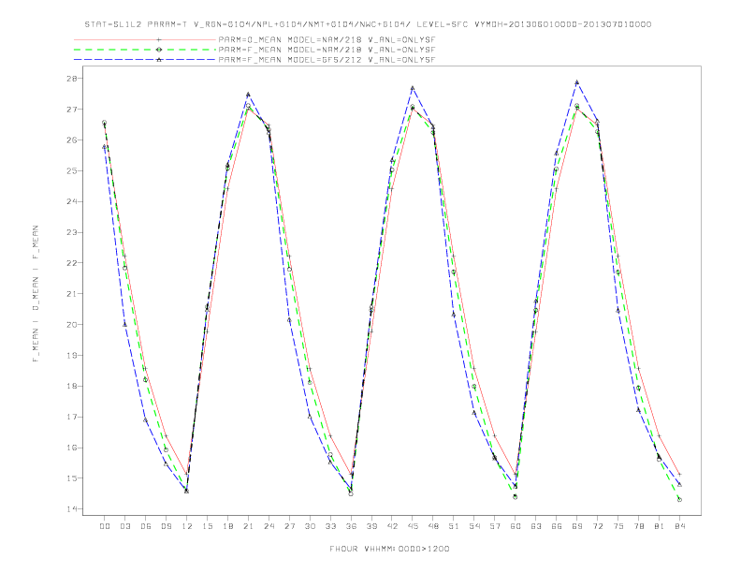Click the x-axis title FHOUR VHHMM:0000>1200
The height and width of the screenshot is (573, 741).
point(389,549)
